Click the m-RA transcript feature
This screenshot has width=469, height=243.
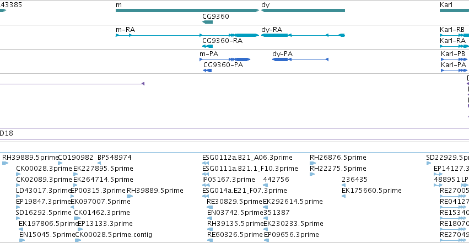[187, 35]
